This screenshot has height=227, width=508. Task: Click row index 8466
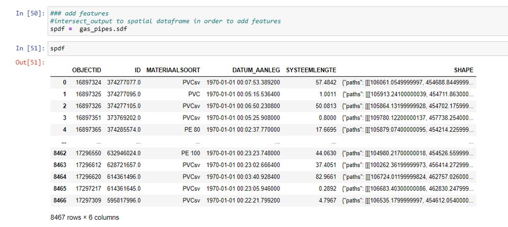(60, 201)
